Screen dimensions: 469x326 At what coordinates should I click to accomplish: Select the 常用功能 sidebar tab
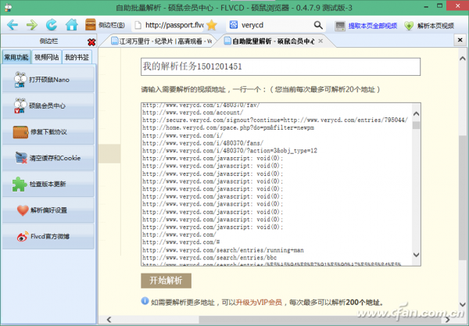[16, 57]
